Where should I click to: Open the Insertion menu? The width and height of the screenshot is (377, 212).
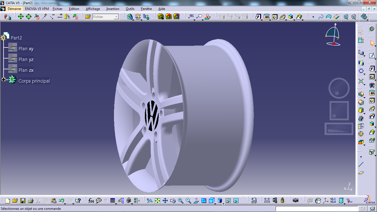click(x=113, y=9)
